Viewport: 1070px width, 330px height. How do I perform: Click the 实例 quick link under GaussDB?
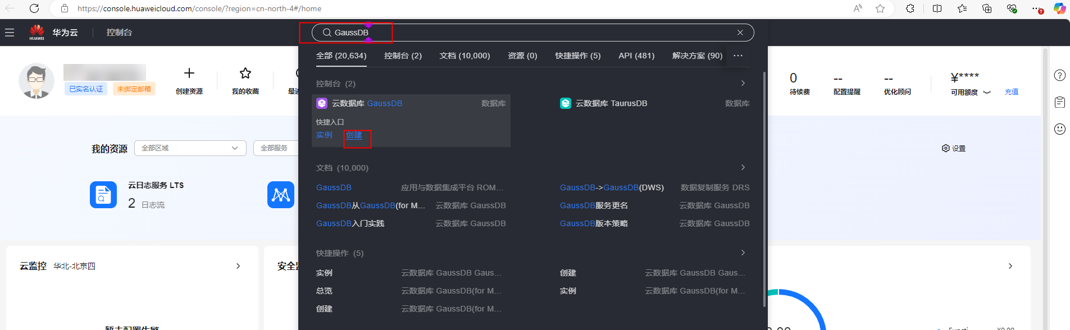324,135
